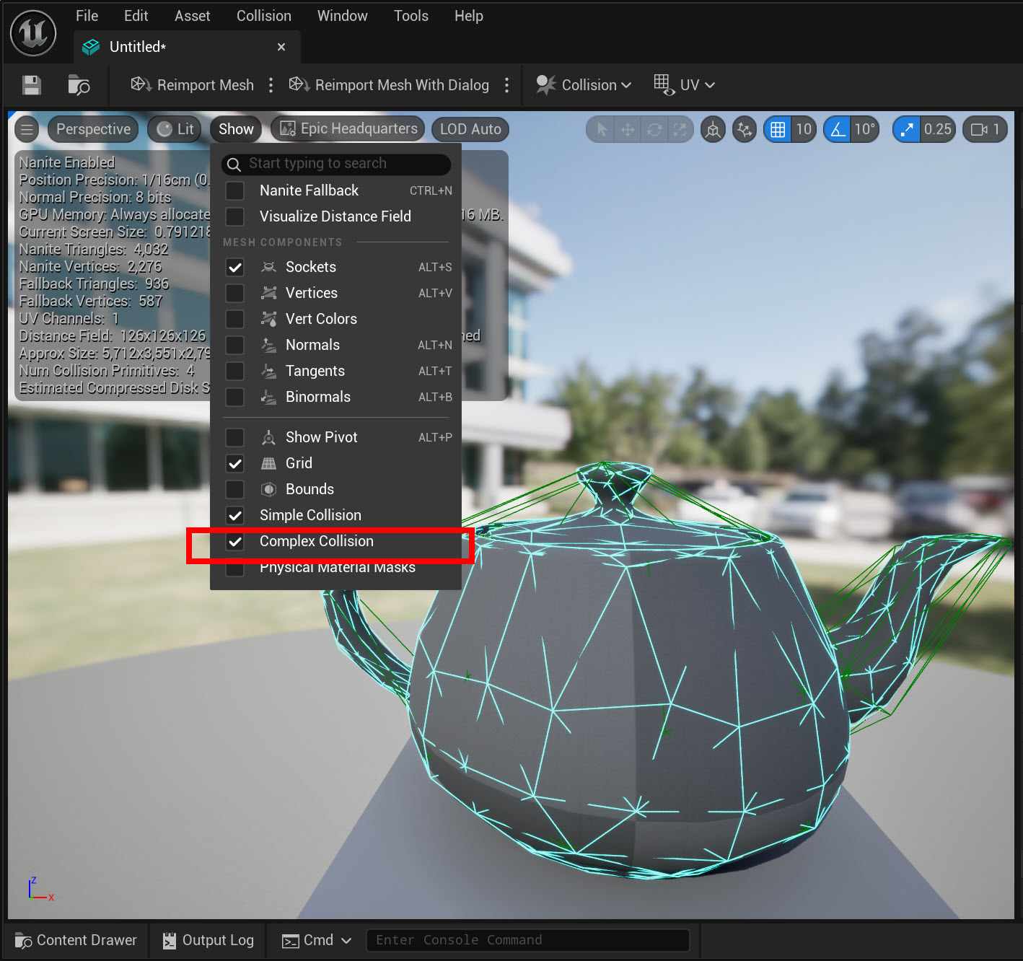Viewport: 1023px width, 961px height.
Task: Open the rotation snap value 10°
Action: pos(865,130)
